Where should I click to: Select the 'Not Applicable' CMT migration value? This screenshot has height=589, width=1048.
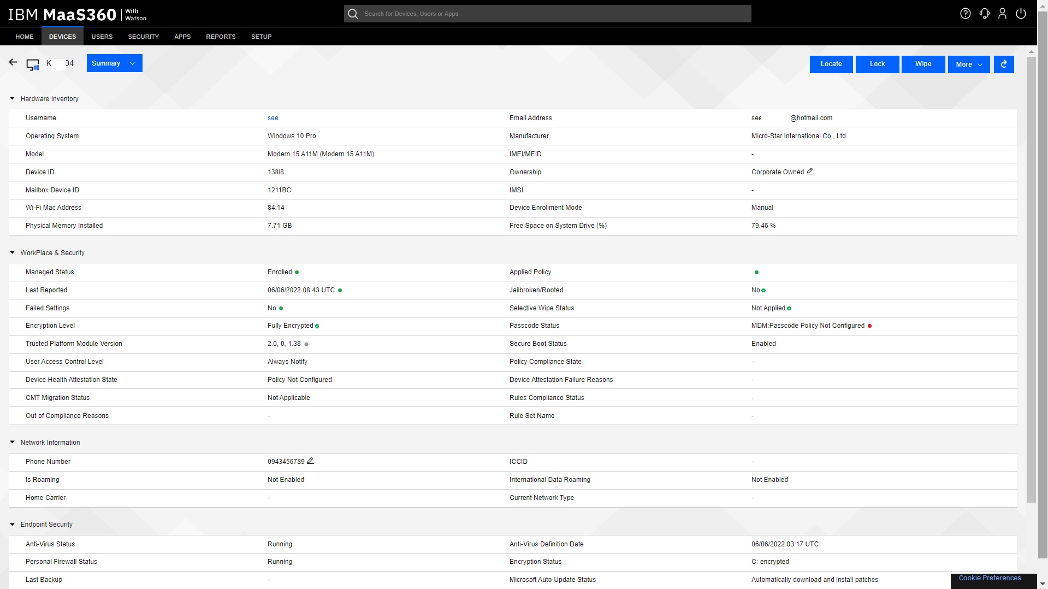click(288, 398)
